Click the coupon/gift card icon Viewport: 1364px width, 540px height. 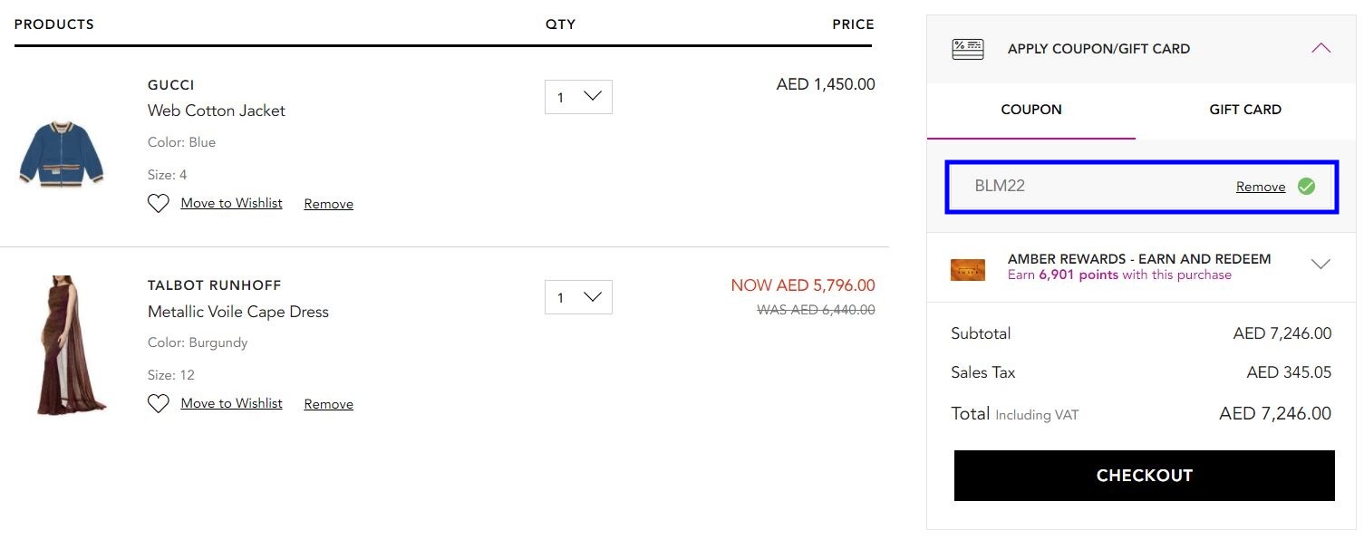(967, 49)
